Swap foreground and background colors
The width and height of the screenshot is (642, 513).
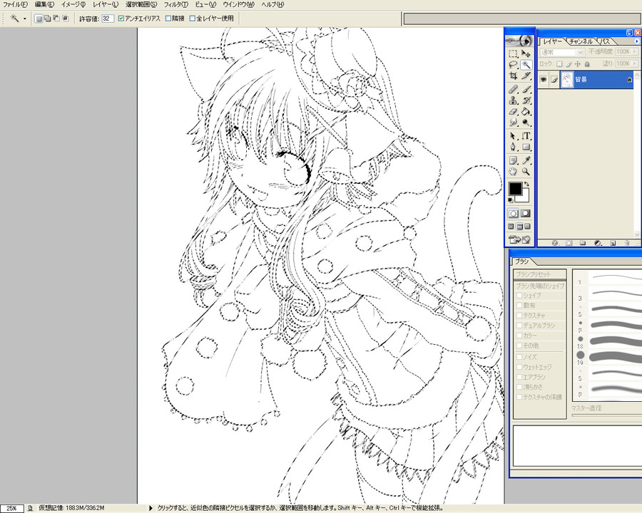[526, 185]
